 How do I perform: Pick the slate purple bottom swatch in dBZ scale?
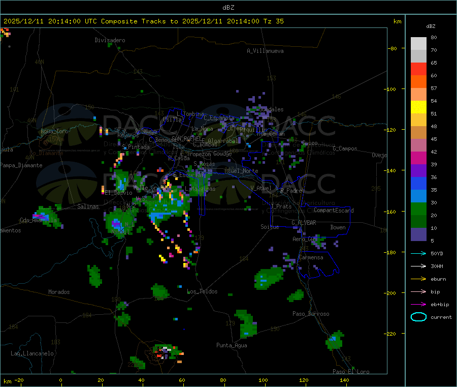pos(418,234)
